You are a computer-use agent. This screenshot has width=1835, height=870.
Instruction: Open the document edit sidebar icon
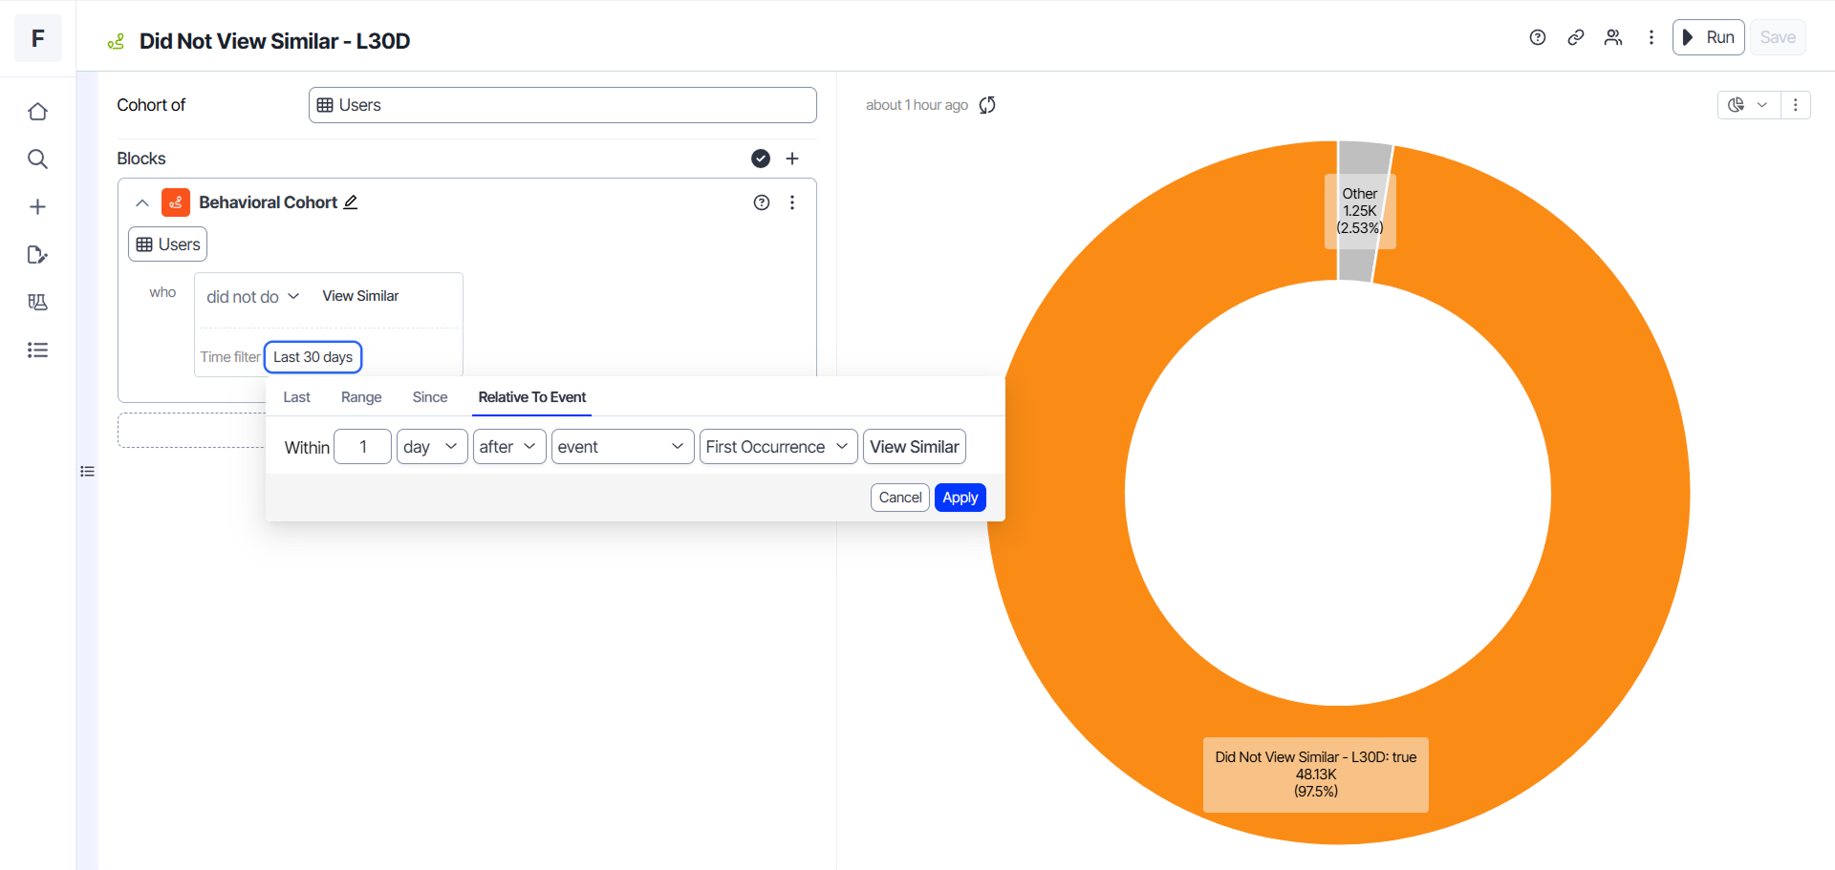(x=37, y=254)
